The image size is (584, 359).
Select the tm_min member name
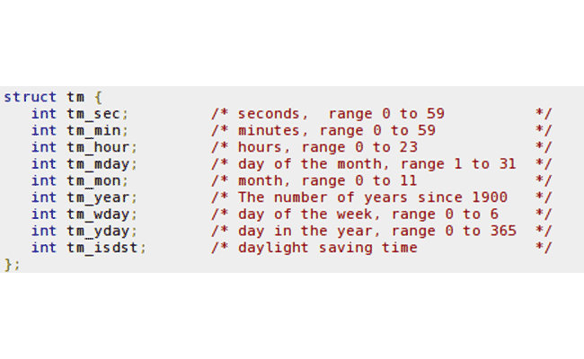(x=97, y=130)
